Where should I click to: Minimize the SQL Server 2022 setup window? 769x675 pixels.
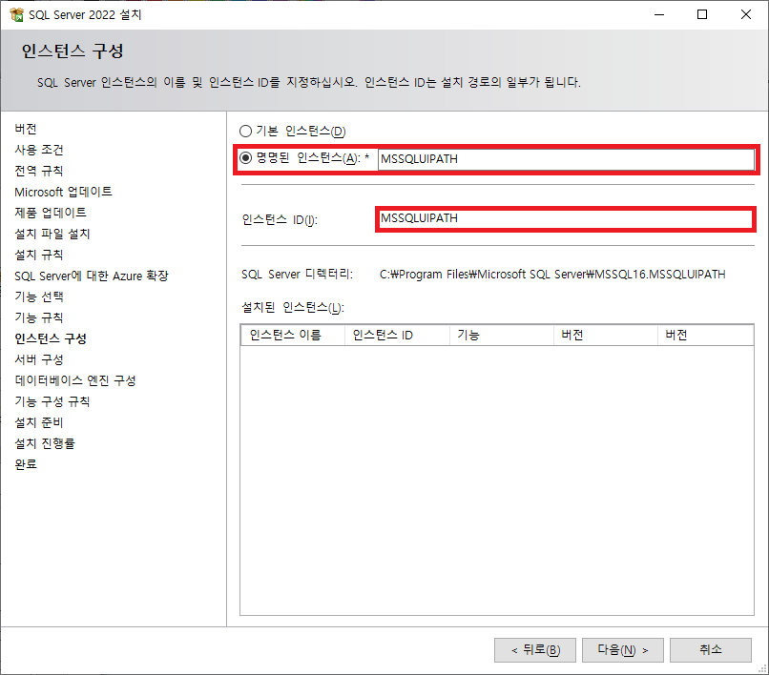point(659,14)
